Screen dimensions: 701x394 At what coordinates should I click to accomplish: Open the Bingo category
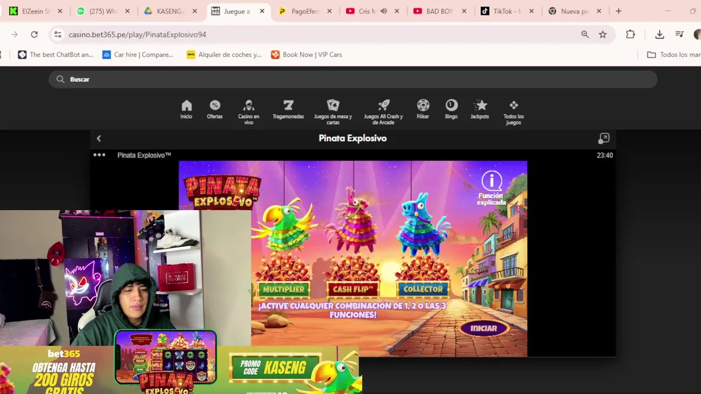[x=451, y=109]
